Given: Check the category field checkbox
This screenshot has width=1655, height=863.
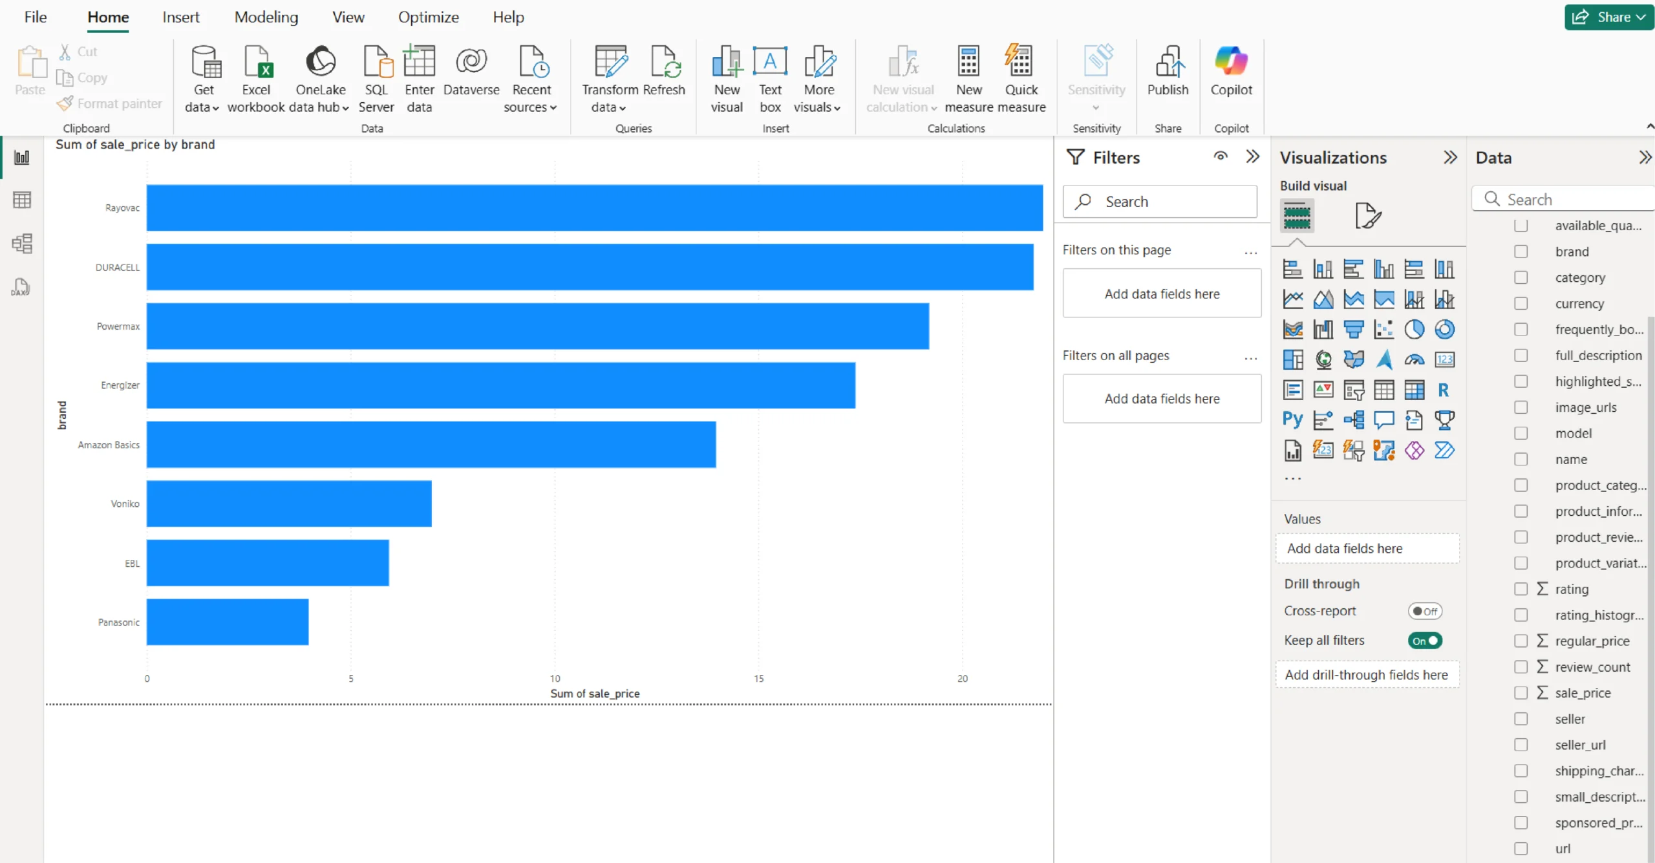Looking at the screenshot, I should [x=1521, y=277].
